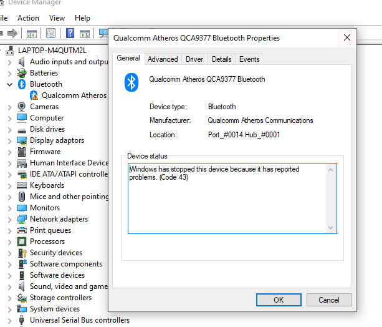This screenshot has height=327, width=382.
Task: Switch to the Driver tab
Action: [194, 59]
